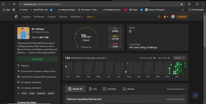Open the Contest page
Screen dimensions: 206x104
[52, 17]
